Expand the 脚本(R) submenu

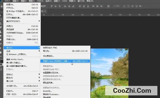tap(22, 78)
